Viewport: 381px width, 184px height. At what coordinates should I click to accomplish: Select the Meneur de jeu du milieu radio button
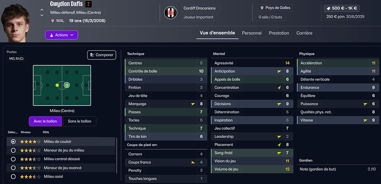(13, 151)
